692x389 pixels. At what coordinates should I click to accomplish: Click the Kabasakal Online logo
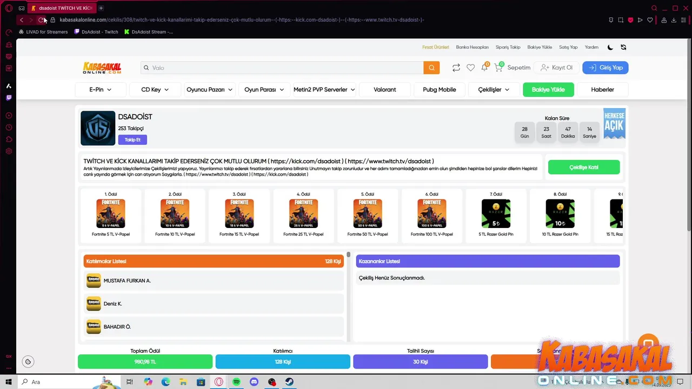(102, 68)
